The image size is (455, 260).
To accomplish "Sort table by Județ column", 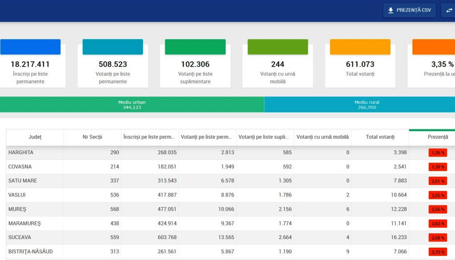I will coord(35,137).
